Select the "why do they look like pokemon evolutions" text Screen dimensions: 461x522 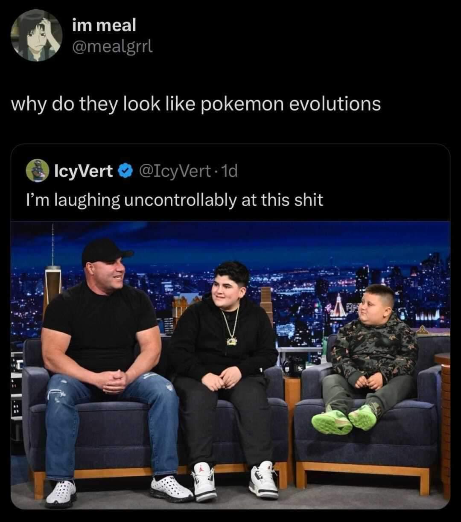click(195, 105)
